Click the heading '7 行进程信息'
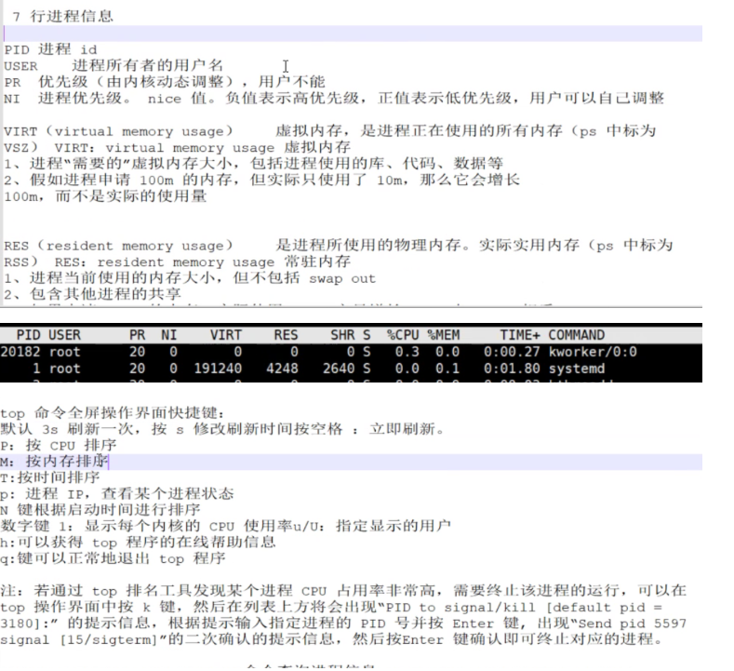The image size is (734, 671). coord(62,17)
